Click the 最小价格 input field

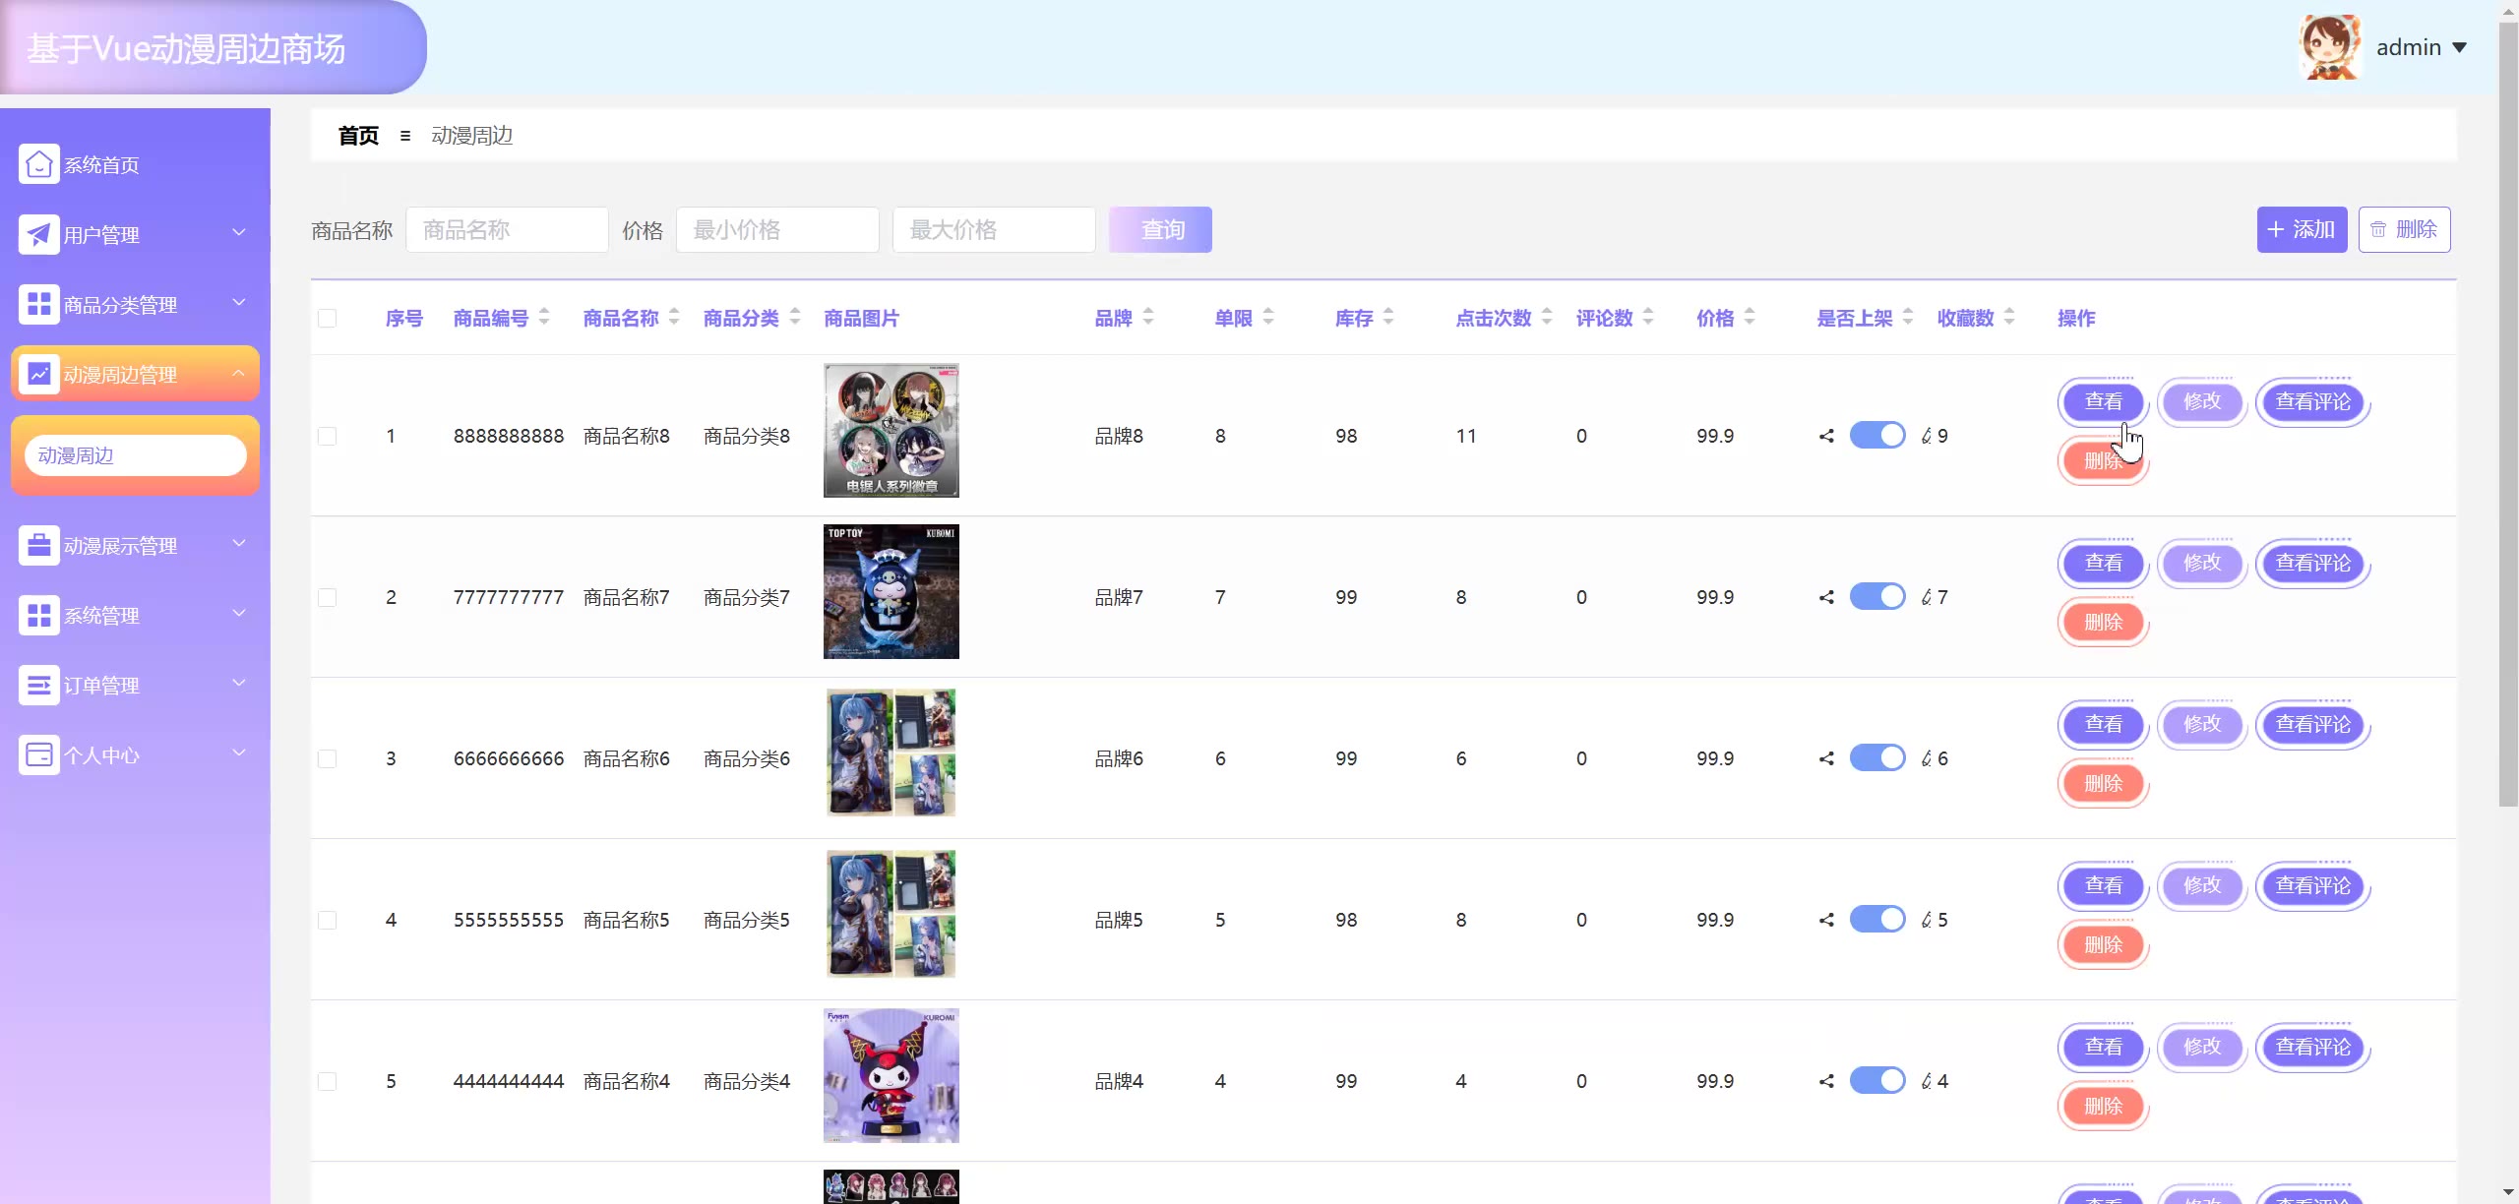pos(776,229)
